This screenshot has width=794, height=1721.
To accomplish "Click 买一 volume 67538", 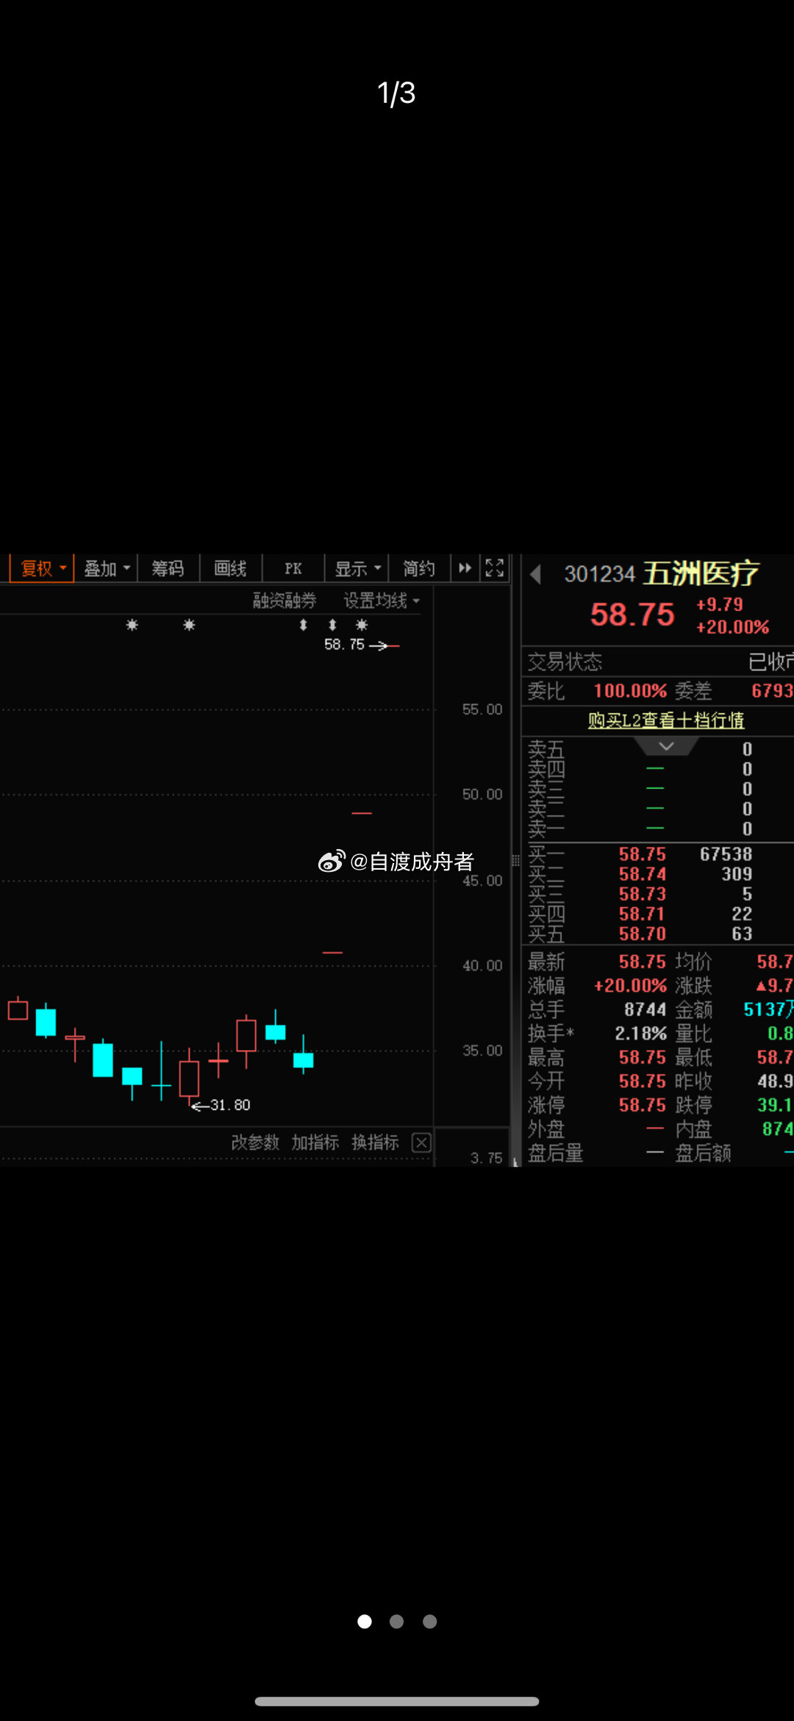I will pos(726,854).
